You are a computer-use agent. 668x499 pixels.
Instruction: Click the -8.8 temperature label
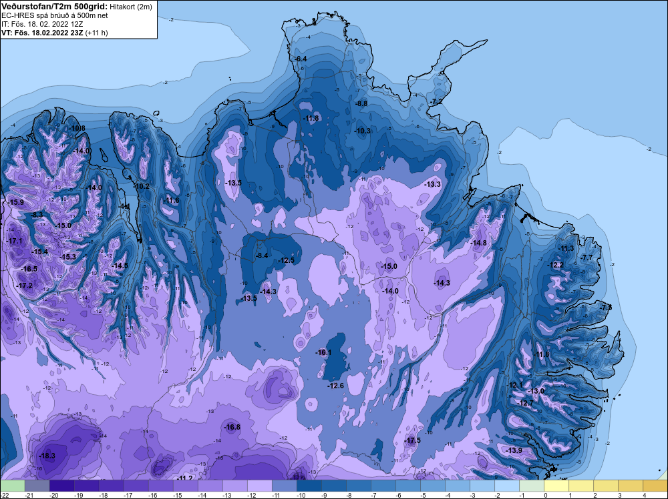coord(361,103)
